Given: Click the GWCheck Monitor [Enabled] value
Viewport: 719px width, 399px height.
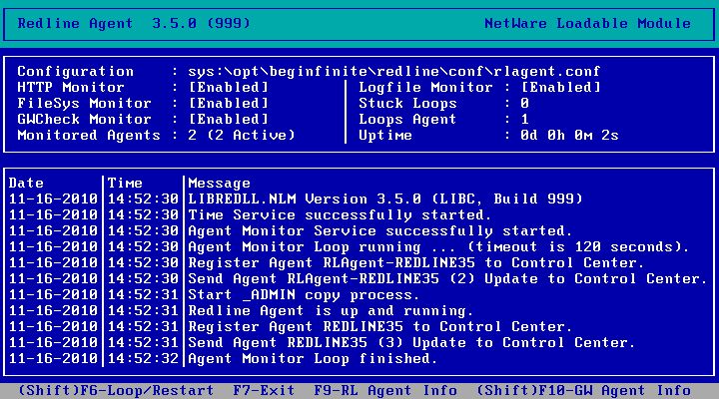Looking at the screenshot, I should 229,120.
